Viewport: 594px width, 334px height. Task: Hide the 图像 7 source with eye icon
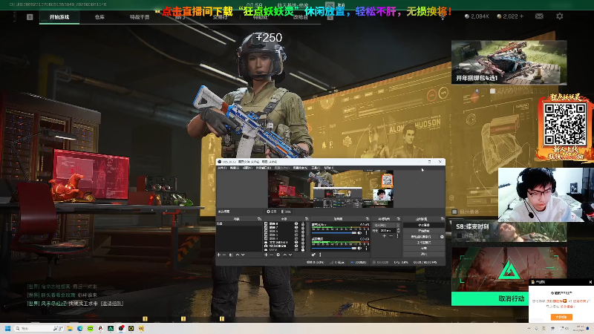tap(296, 227)
